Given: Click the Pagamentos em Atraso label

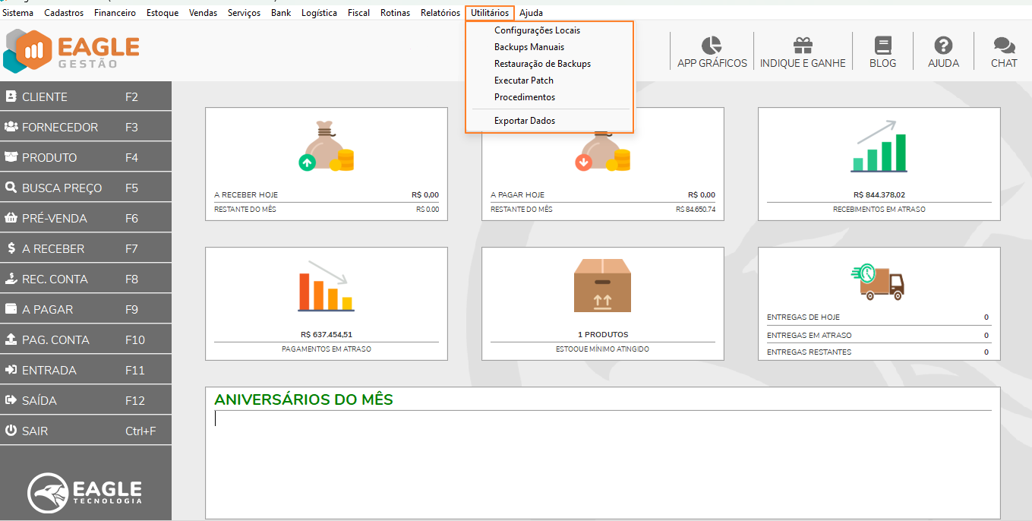Looking at the screenshot, I should 326,349.
